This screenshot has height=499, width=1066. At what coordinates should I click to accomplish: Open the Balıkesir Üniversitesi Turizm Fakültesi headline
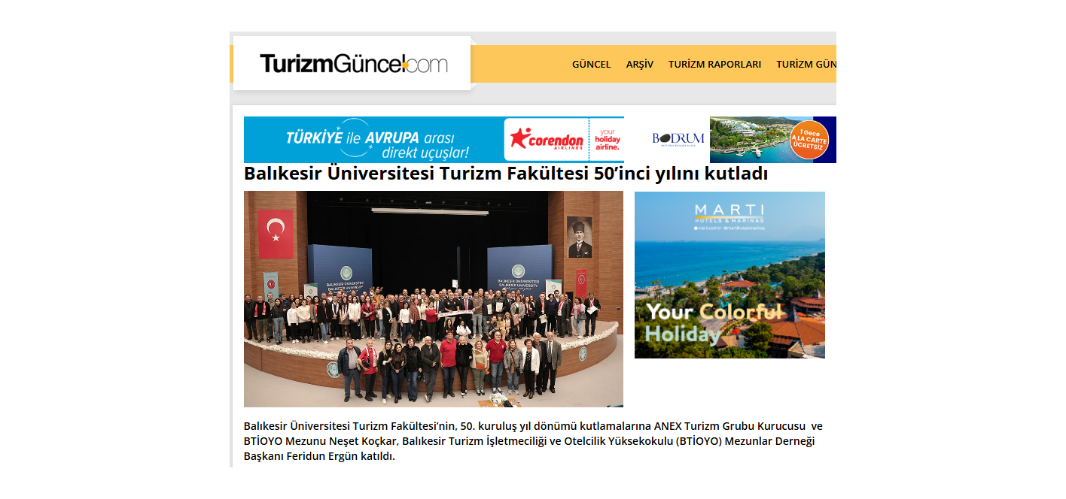(506, 174)
